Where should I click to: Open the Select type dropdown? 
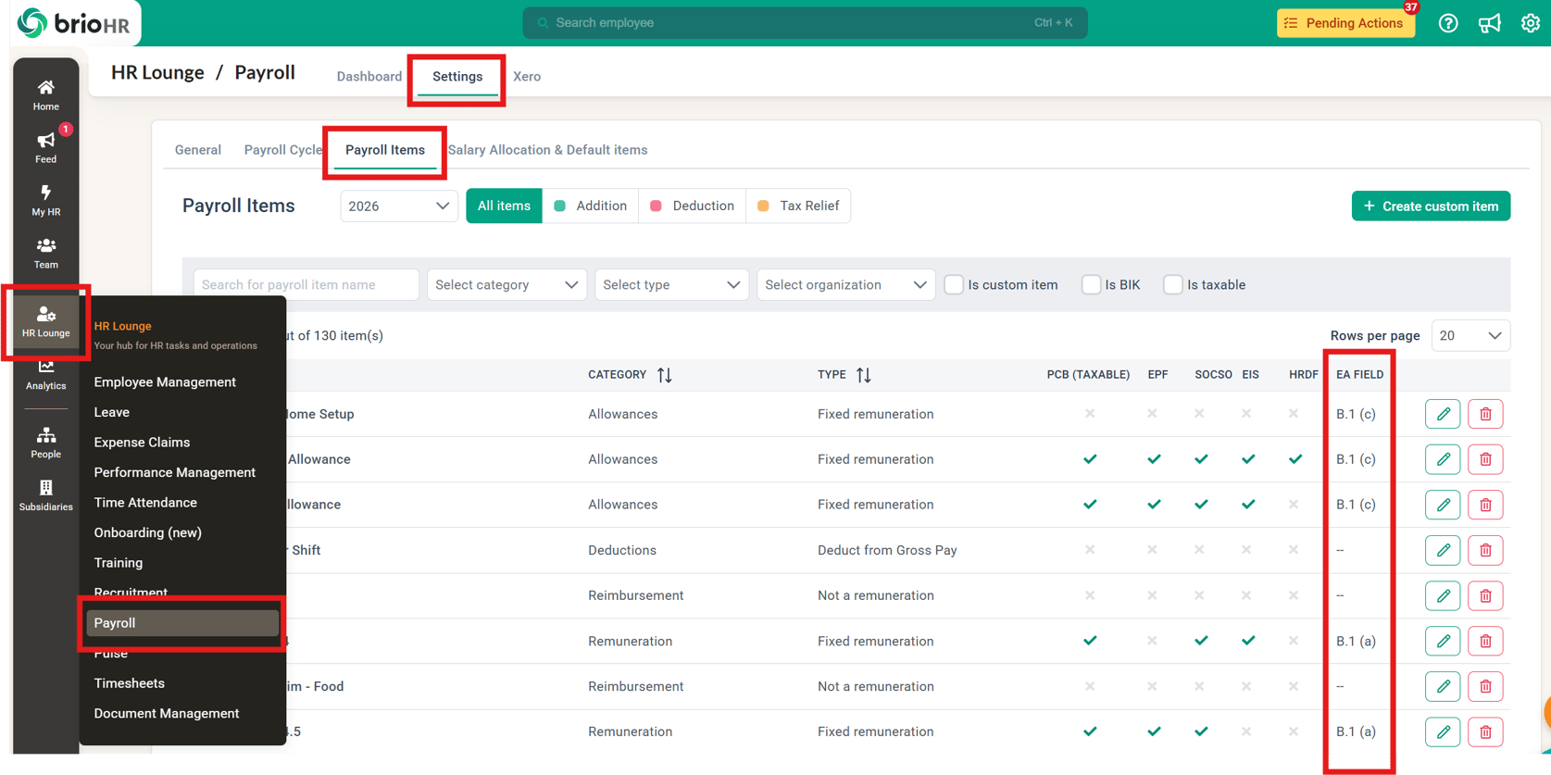pos(671,285)
